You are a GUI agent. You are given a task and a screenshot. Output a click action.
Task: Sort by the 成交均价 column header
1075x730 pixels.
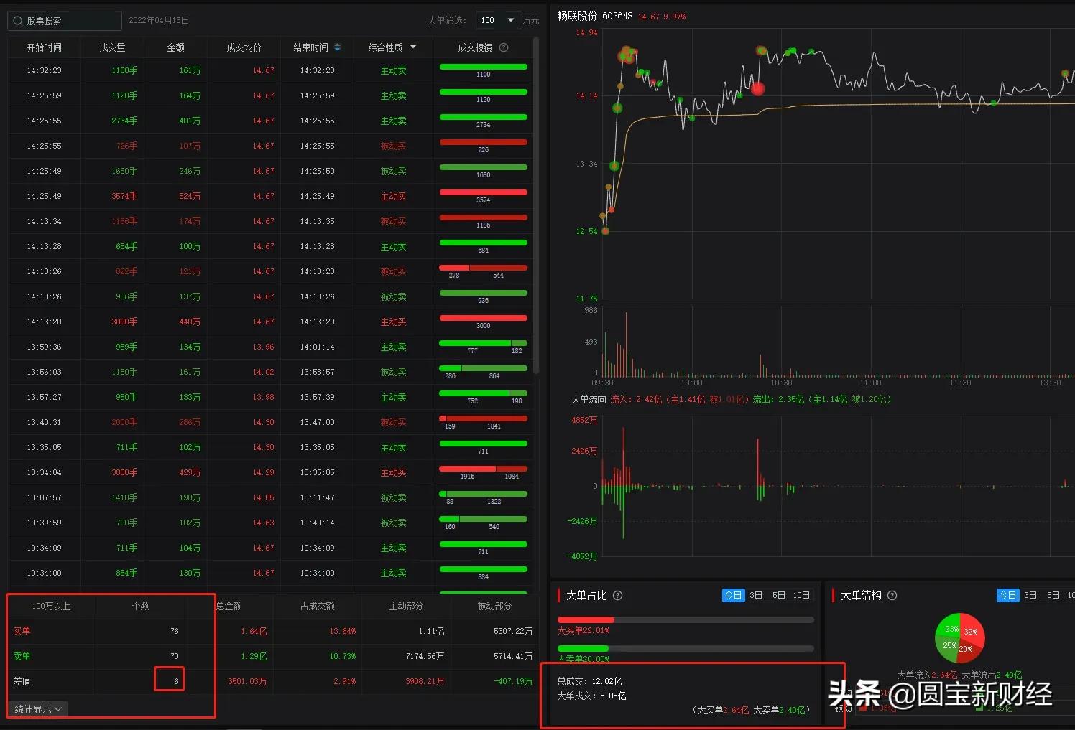pyautogui.click(x=244, y=47)
